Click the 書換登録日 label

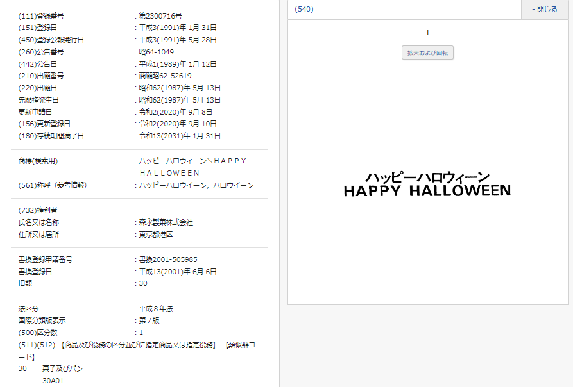(x=35, y=272)
